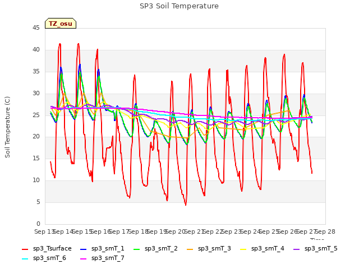Viewport: 359px width, 269px height.
Task: Click the y-axis value 40
Action: tap(36, 50)
